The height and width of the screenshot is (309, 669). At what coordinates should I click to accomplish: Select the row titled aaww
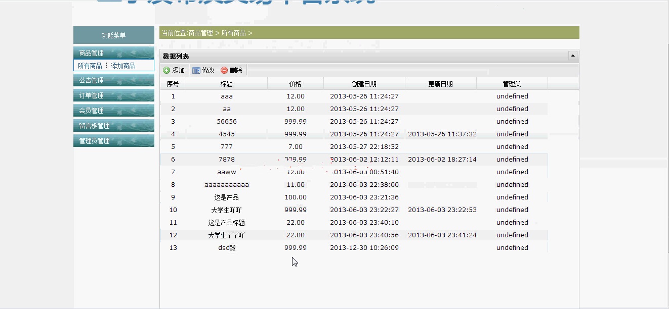tap(354, 172)
